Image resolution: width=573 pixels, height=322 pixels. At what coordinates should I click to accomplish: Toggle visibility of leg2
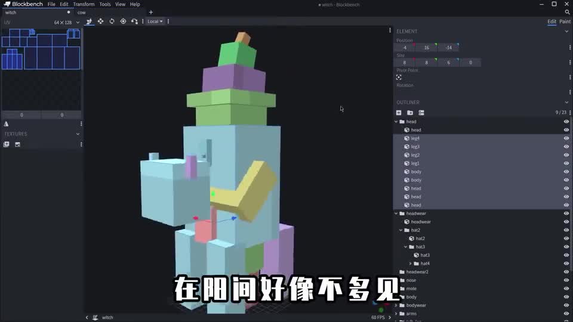(x=566, y=155)
